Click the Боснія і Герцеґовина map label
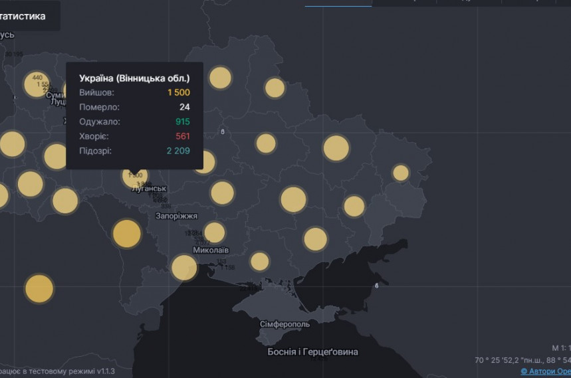571x378 pixels. coord(312,351)
